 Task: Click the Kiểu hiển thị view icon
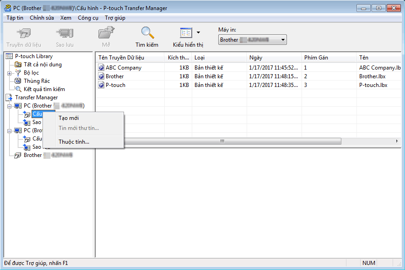186,33
